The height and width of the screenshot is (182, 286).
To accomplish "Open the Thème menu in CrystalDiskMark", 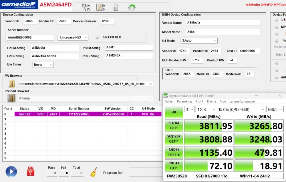I will pyautogui.click(x=211, y=101).
